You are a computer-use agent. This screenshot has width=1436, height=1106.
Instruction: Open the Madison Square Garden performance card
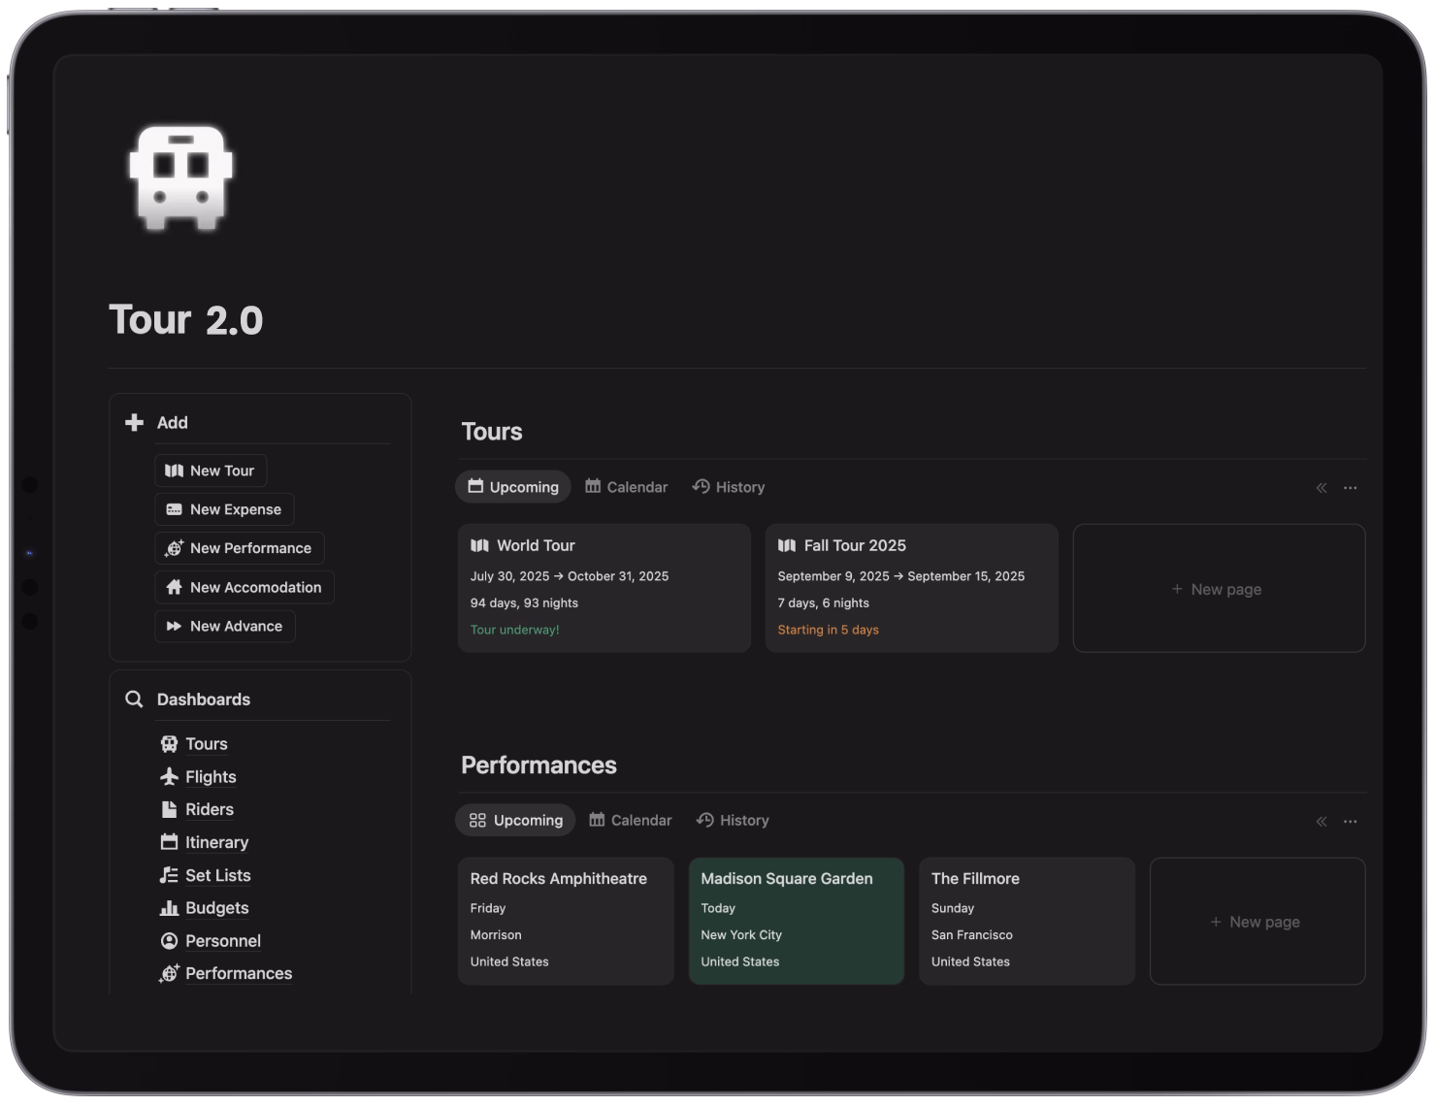coord(796,920)
